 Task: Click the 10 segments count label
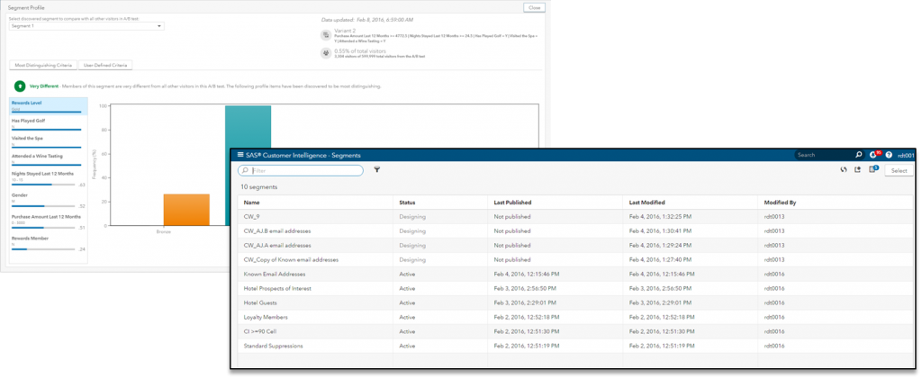click(x=258, y=187)
